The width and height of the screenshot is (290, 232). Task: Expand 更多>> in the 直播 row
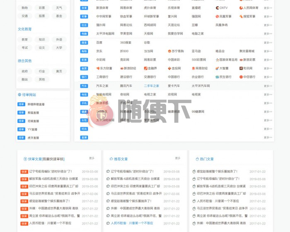(x=268, y=137)
